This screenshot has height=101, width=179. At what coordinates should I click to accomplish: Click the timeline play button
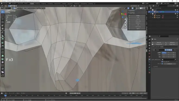click(76, 93)
